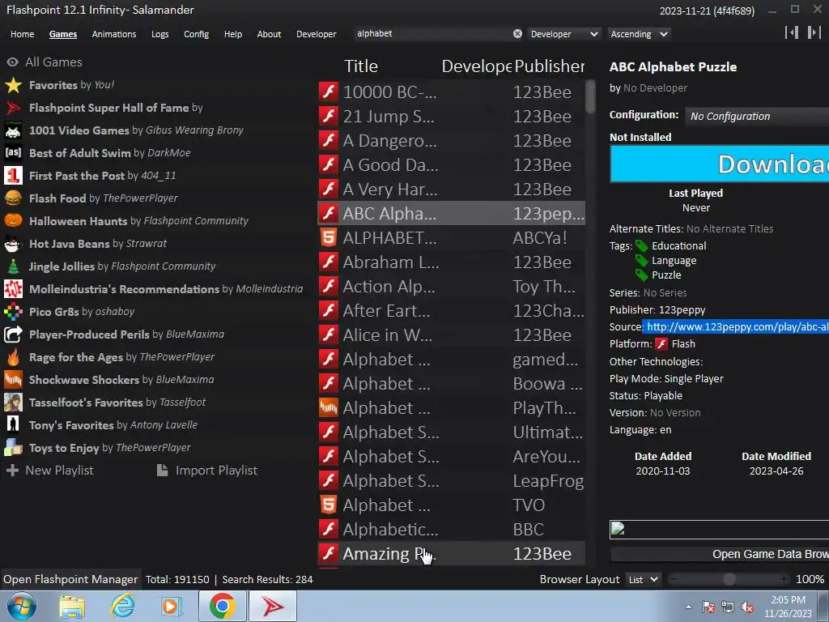829x622 pixels.
Task: Open the Developer tab in menu
Action: coord(317,34)
